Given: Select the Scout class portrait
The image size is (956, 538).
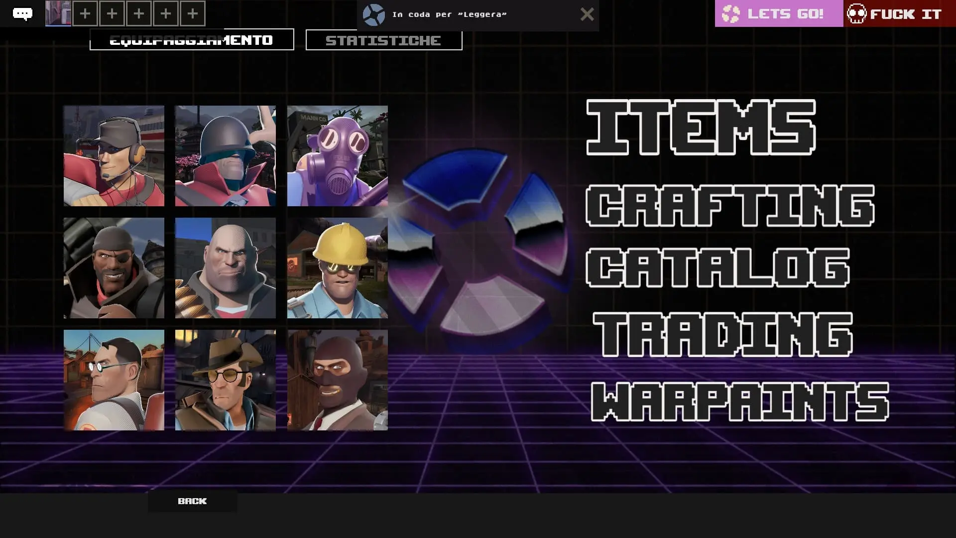Looking at the screenshot, I should (114, 155).
